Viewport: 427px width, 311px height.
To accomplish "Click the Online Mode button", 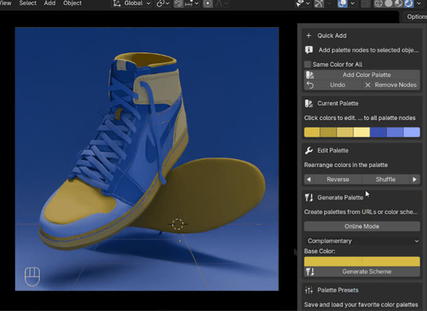I will click(x=362, y=226).
